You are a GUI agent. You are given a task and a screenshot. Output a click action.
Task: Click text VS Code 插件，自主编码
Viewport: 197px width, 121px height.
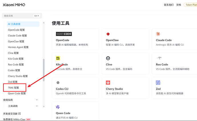point(119,69)
